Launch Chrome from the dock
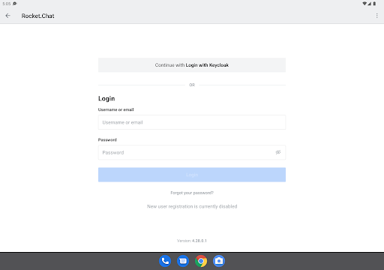The height and width of the screenshot is (270, 384). click(x=201, y=261)
